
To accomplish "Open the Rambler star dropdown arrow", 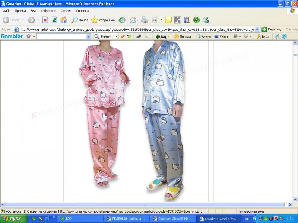I will pos(34,36).
